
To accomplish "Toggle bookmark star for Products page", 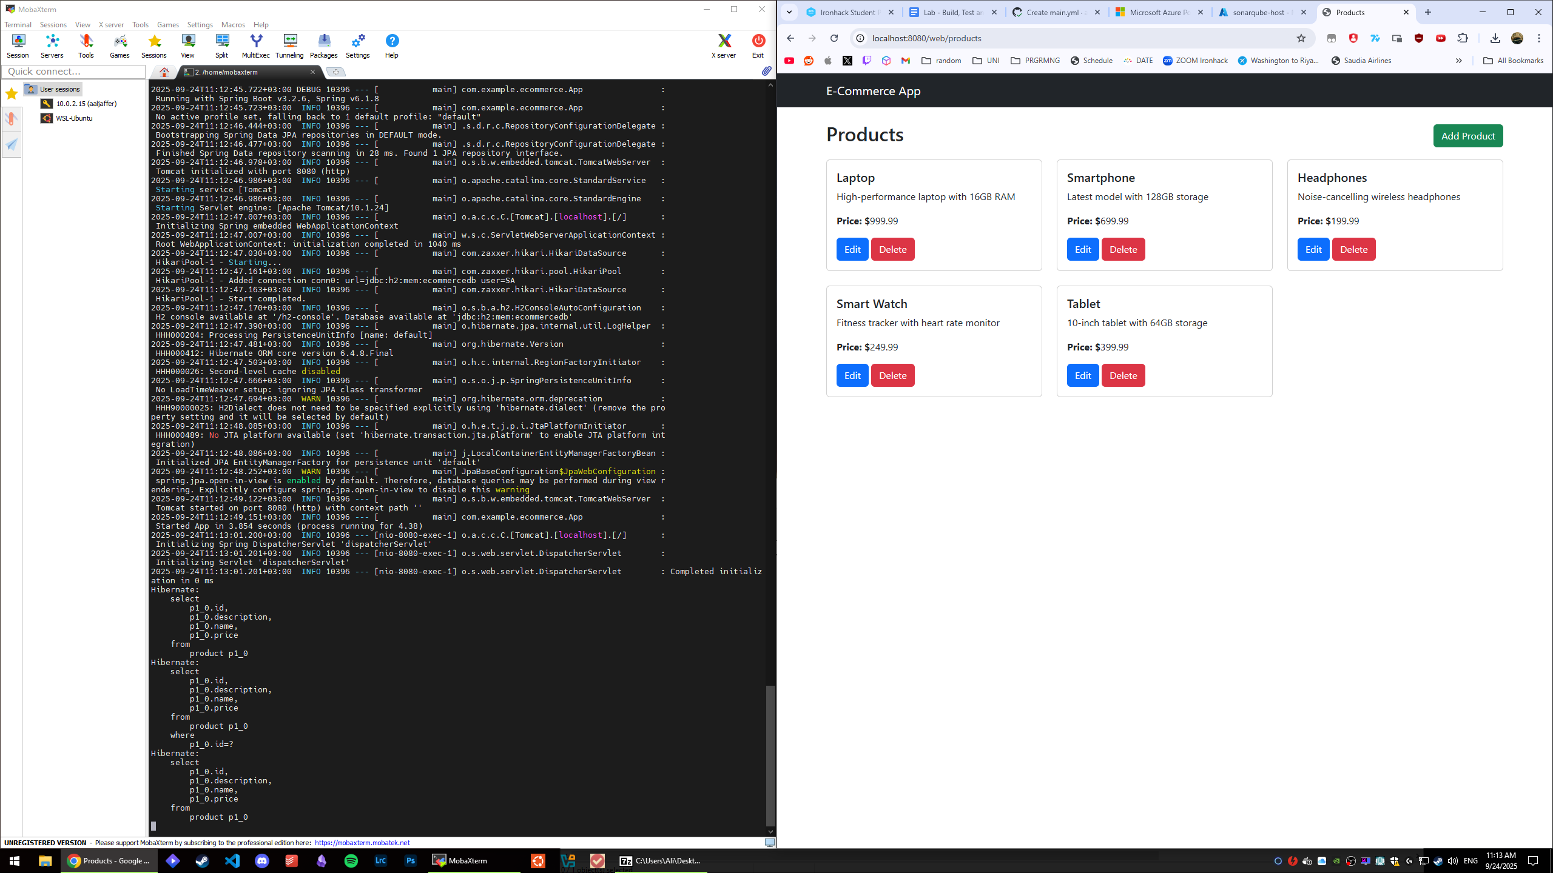I will 1301,38.
